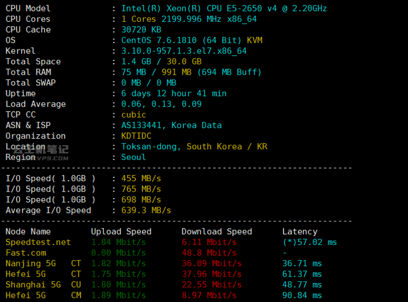Screen dimensions: 408x302
Task: Click the Latency column header
Action: coord(300,232)
